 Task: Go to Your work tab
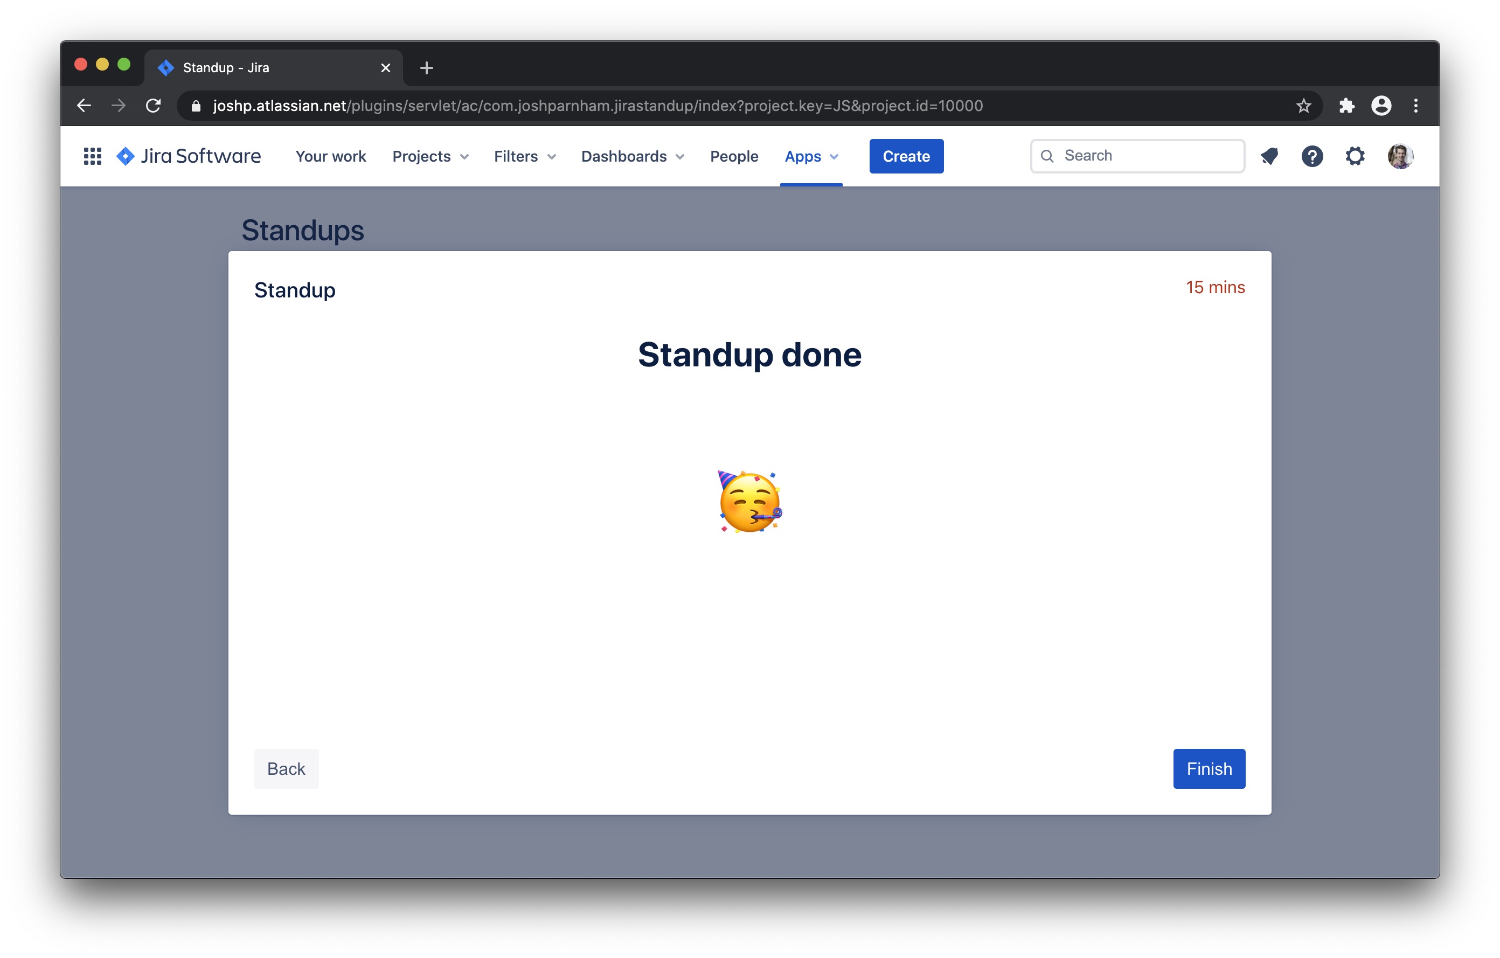[330, 156]
